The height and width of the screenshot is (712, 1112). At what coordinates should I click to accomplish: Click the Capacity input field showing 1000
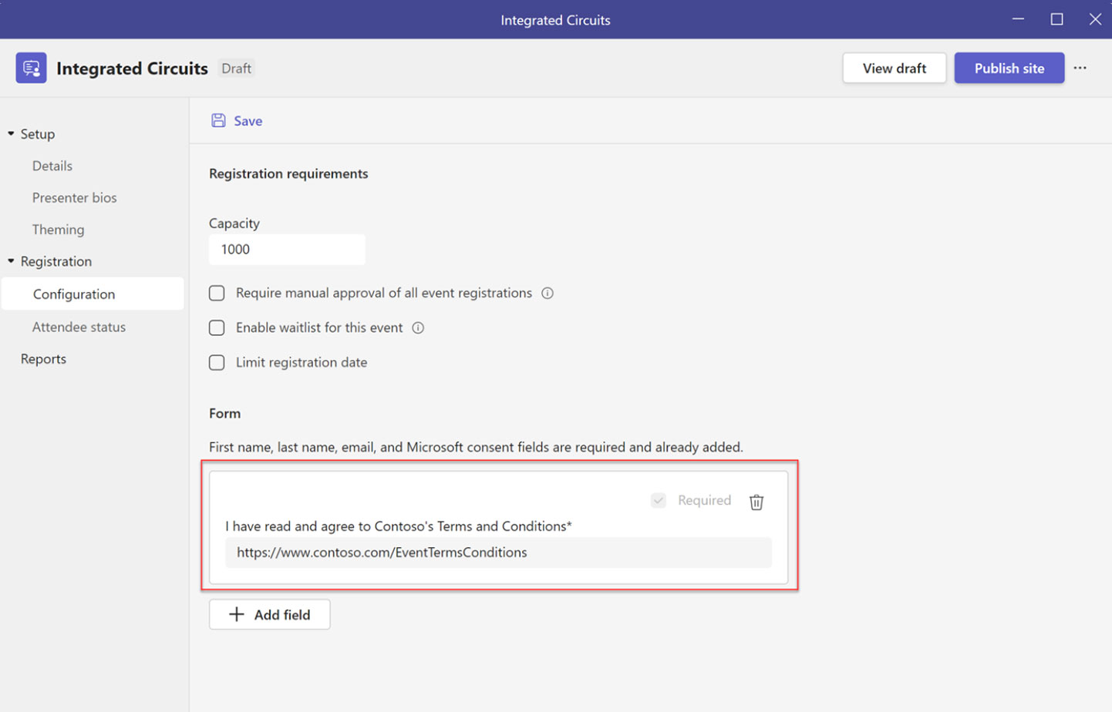pos(287,249)
